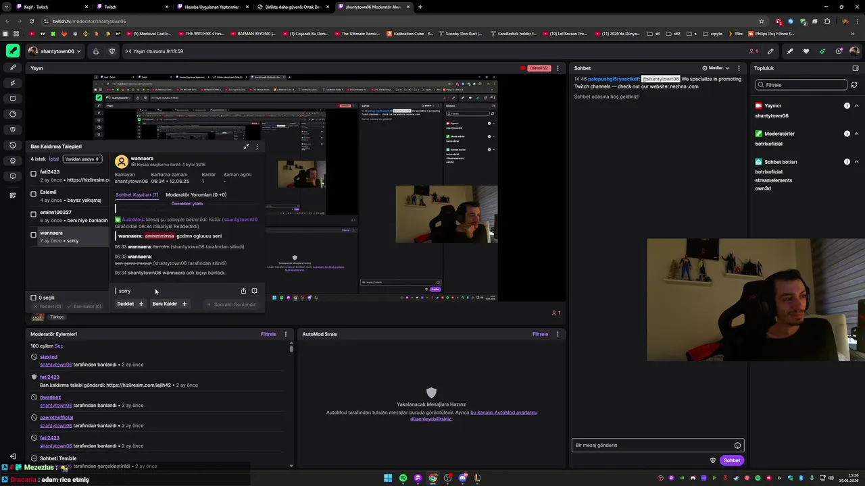Click the sword icon in left sidebar
The height and width of the screenshot is (486, 865).
point(12,67)
